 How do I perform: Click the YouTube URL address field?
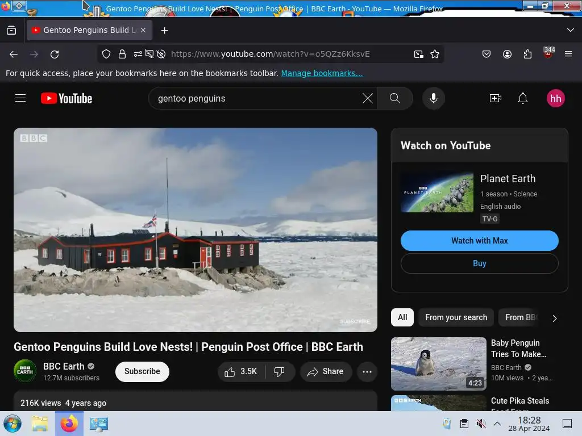point(270,54)
